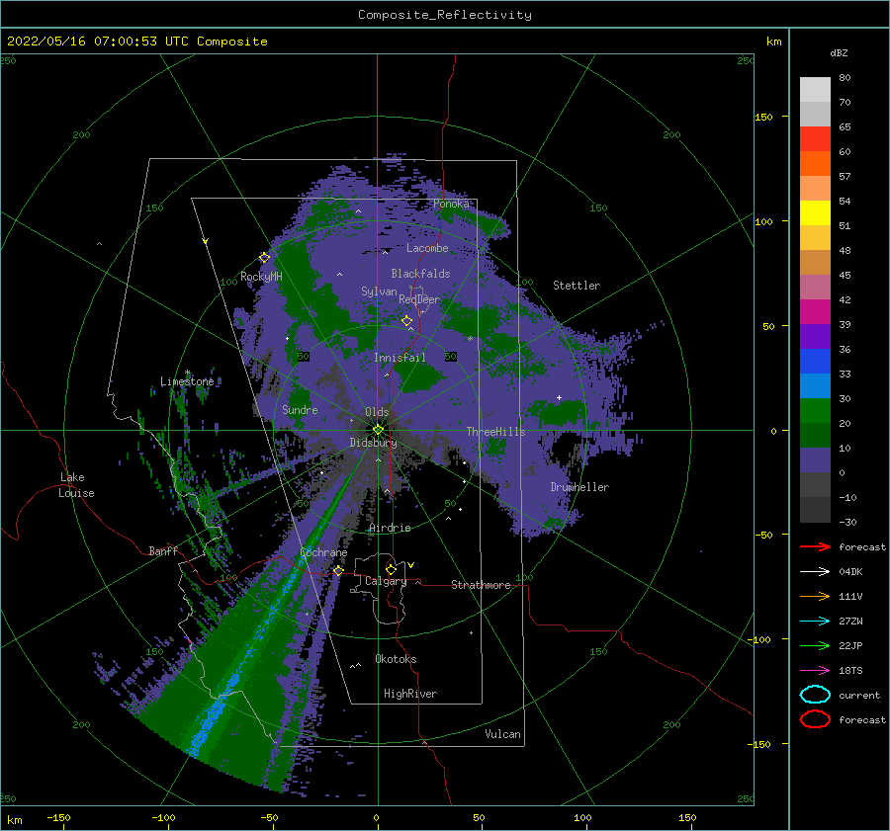Click the yellow station marker beside RockyMH

[264, 258]
